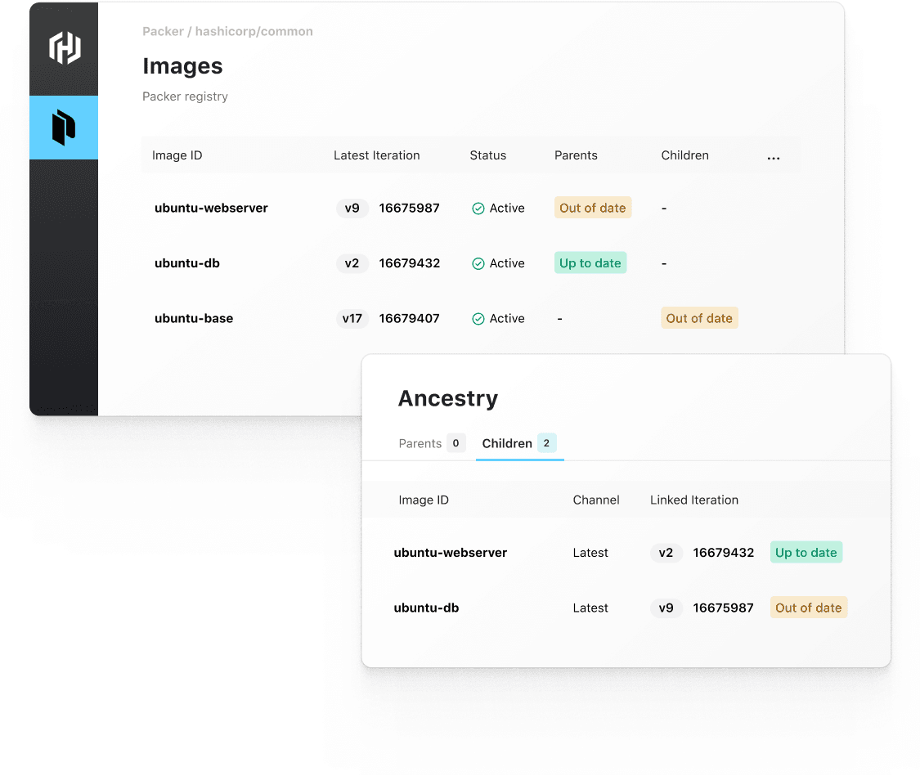The height and width of the screenshot is (776, 920).
Task: Open the three-dot column options menu
Action: [773, 158]
